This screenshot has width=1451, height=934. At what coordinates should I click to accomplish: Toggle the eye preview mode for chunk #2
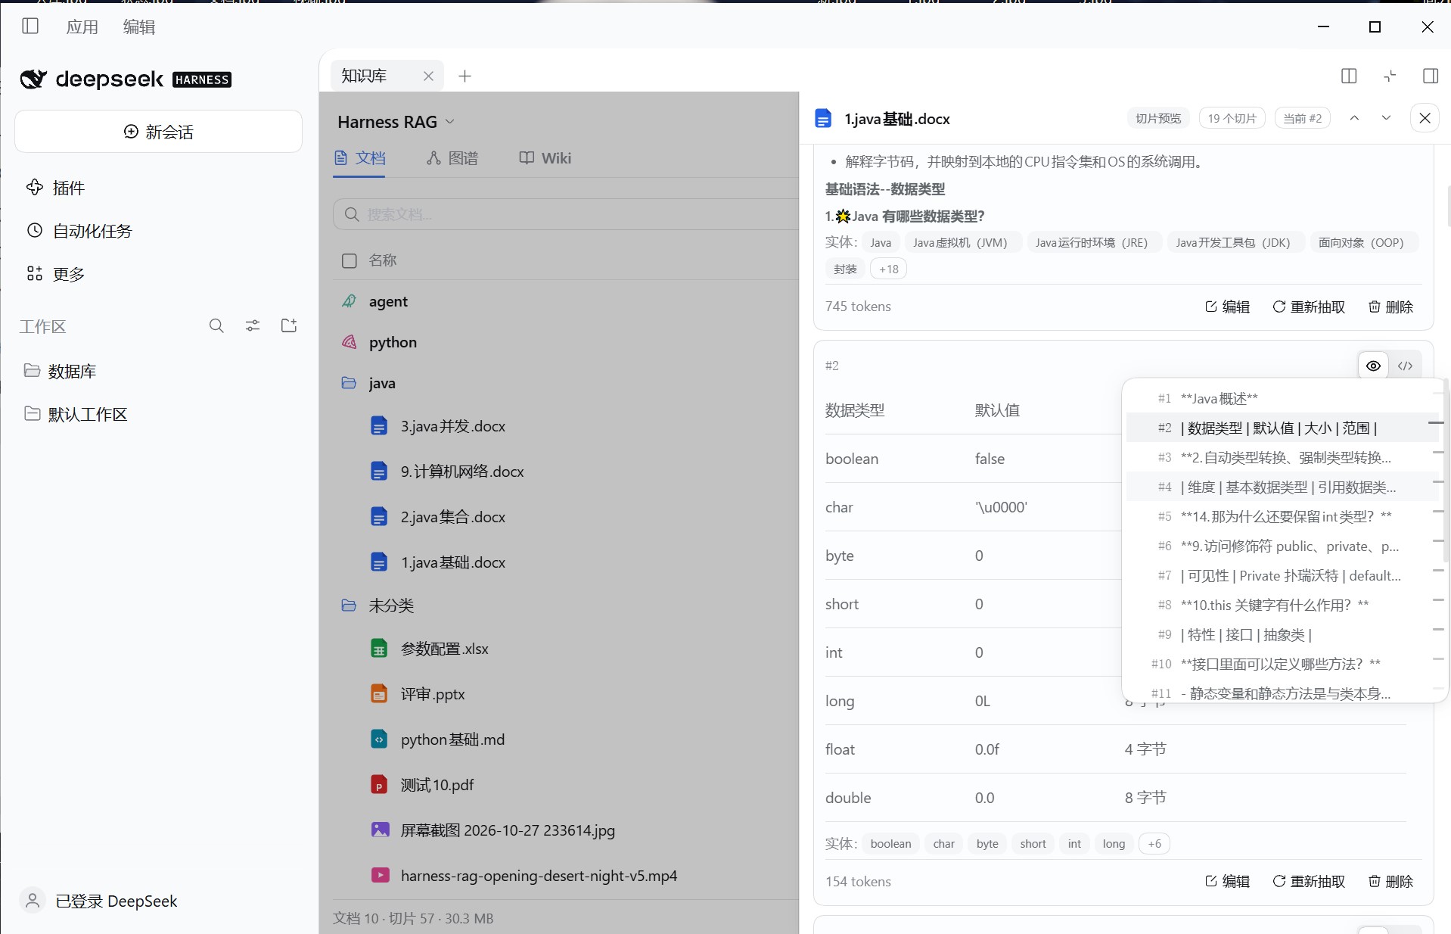[x=1373, y=366]
